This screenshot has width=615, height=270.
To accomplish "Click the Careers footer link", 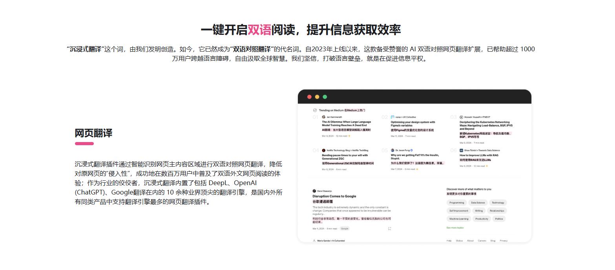I will (482, 241).
